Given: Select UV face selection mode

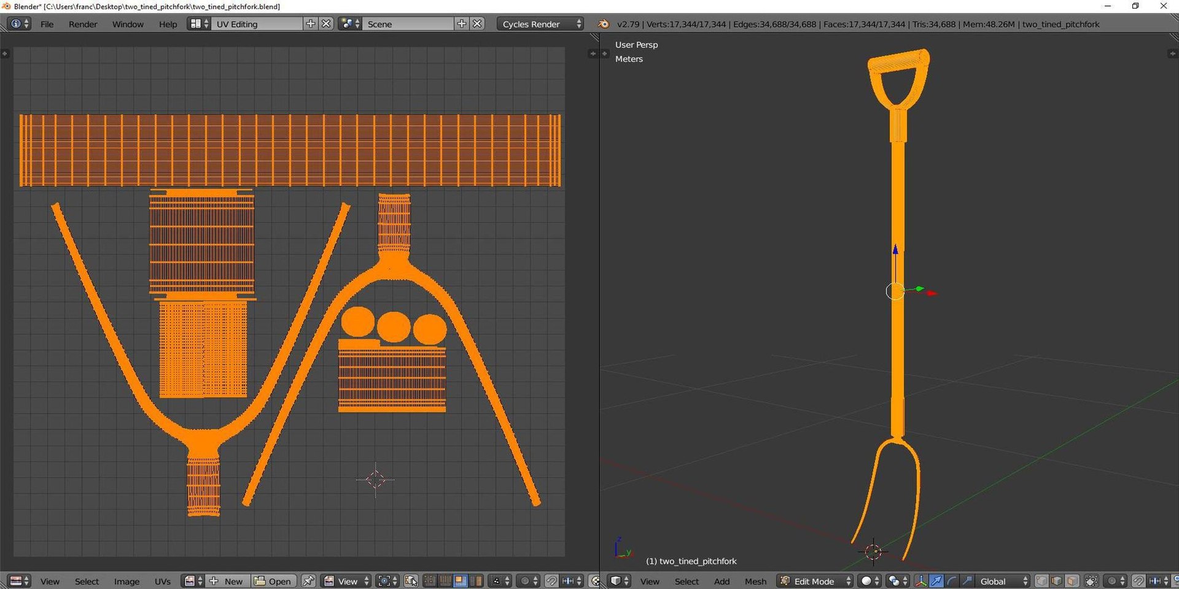Looking at the screenshot, I should 460,581.
